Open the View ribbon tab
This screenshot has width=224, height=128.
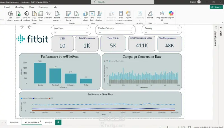(31, 7)
